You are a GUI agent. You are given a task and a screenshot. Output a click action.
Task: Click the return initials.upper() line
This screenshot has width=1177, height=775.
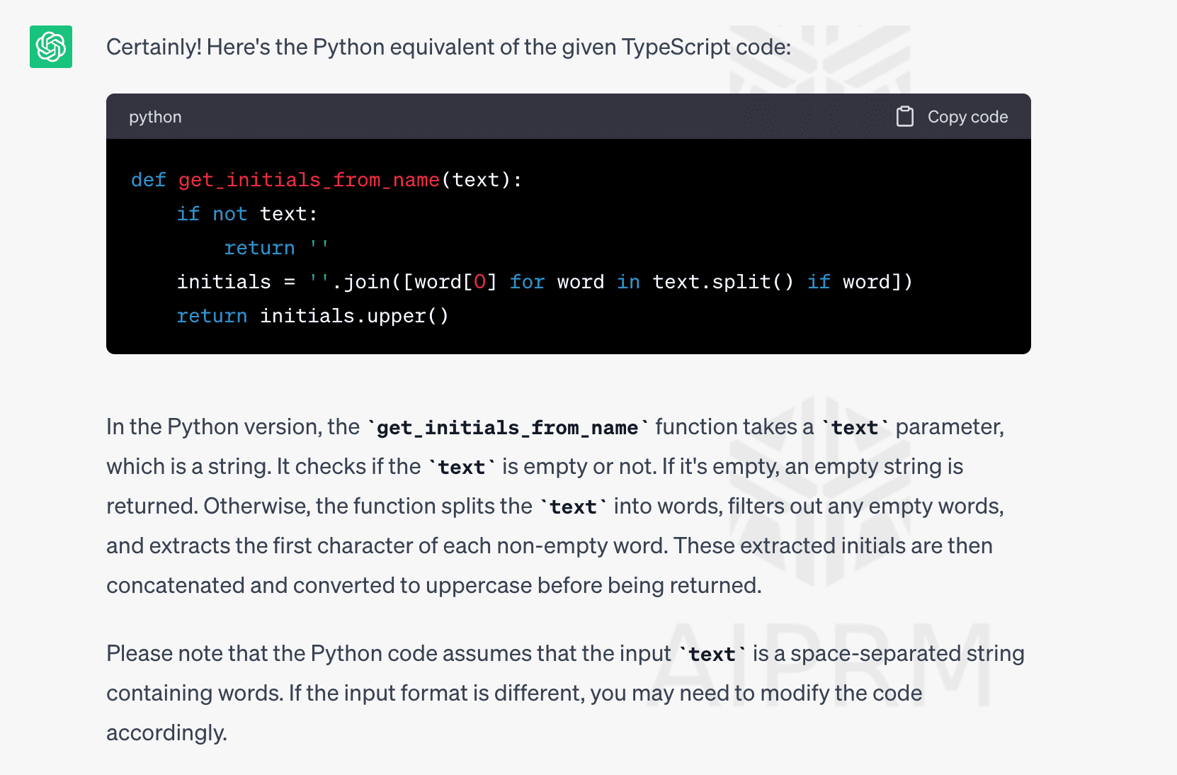click(312, 315)
